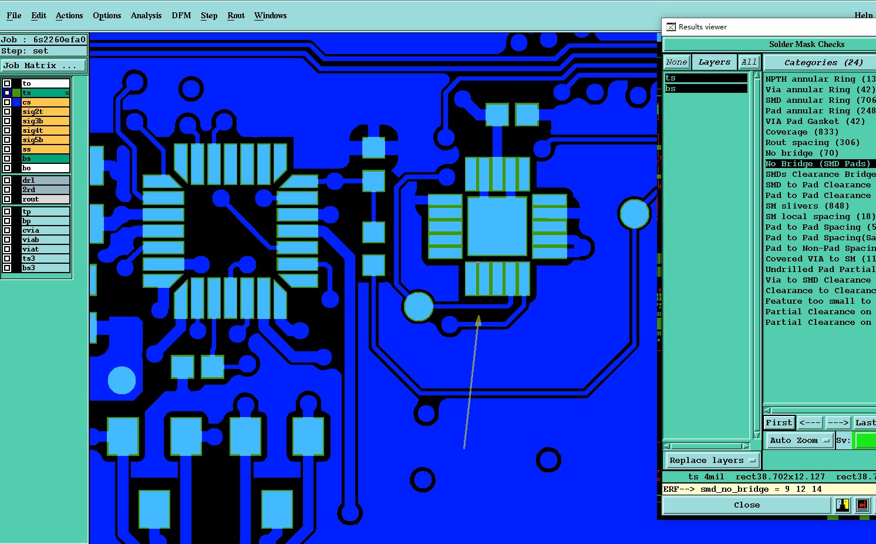876x544 pixels.
Task: Toggle the 'cs' layer checkbox
Action: 7,102
